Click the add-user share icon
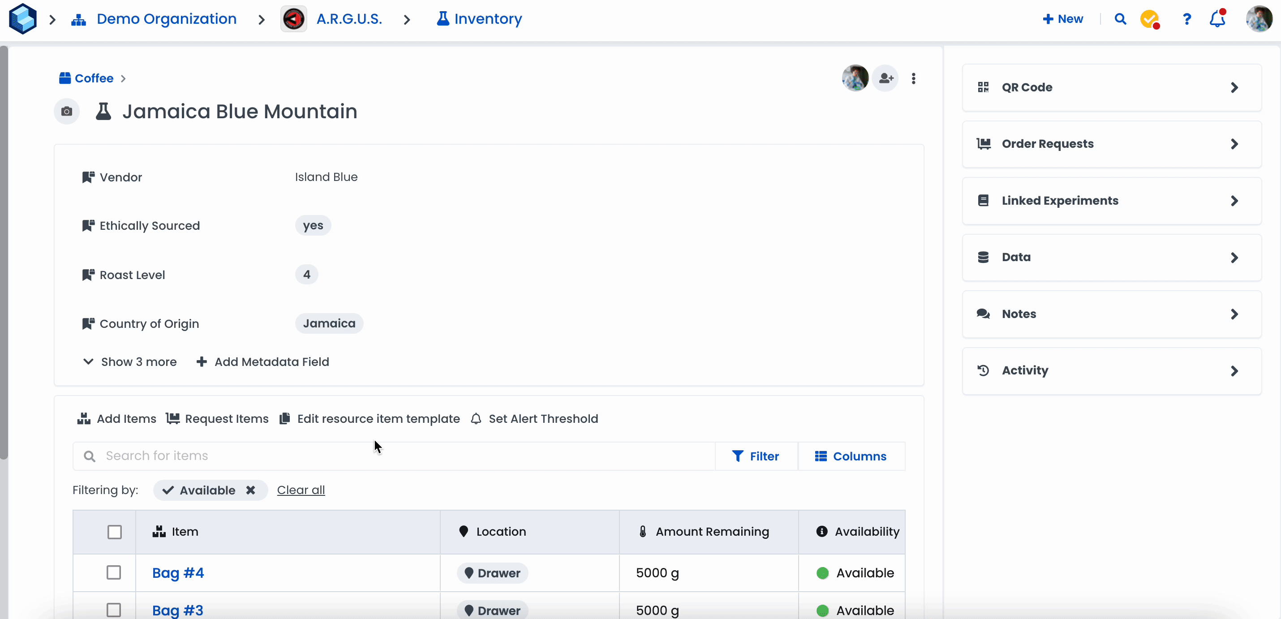 point(886,78)
